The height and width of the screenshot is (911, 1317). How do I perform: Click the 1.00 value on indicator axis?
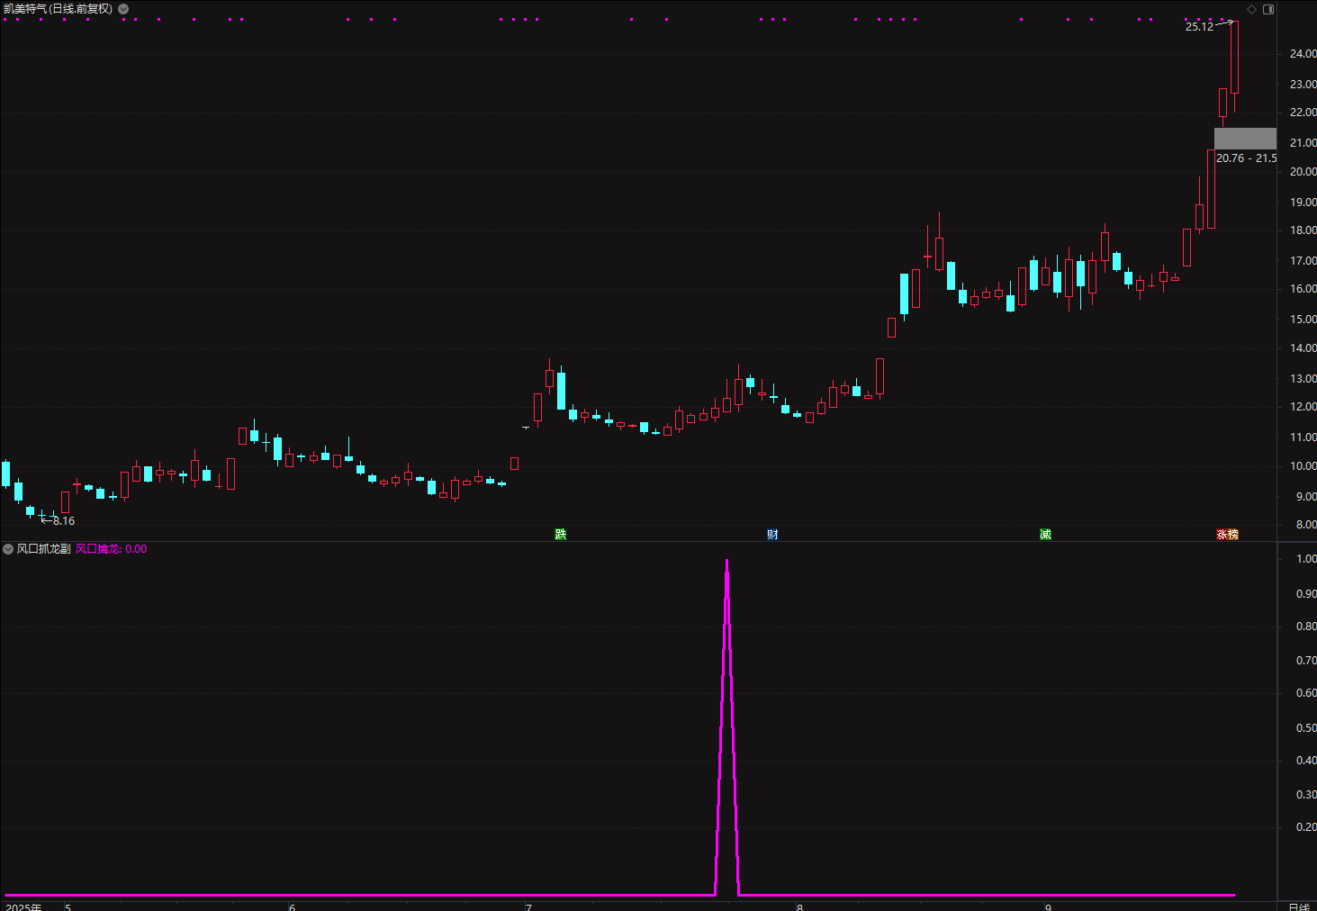click(1306, 559)
